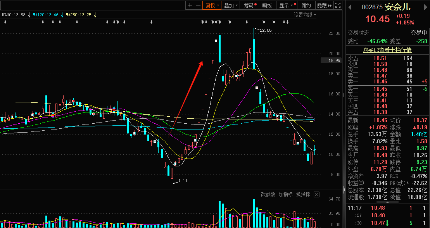Click the 最高 value 10.93

coord(380,149)
